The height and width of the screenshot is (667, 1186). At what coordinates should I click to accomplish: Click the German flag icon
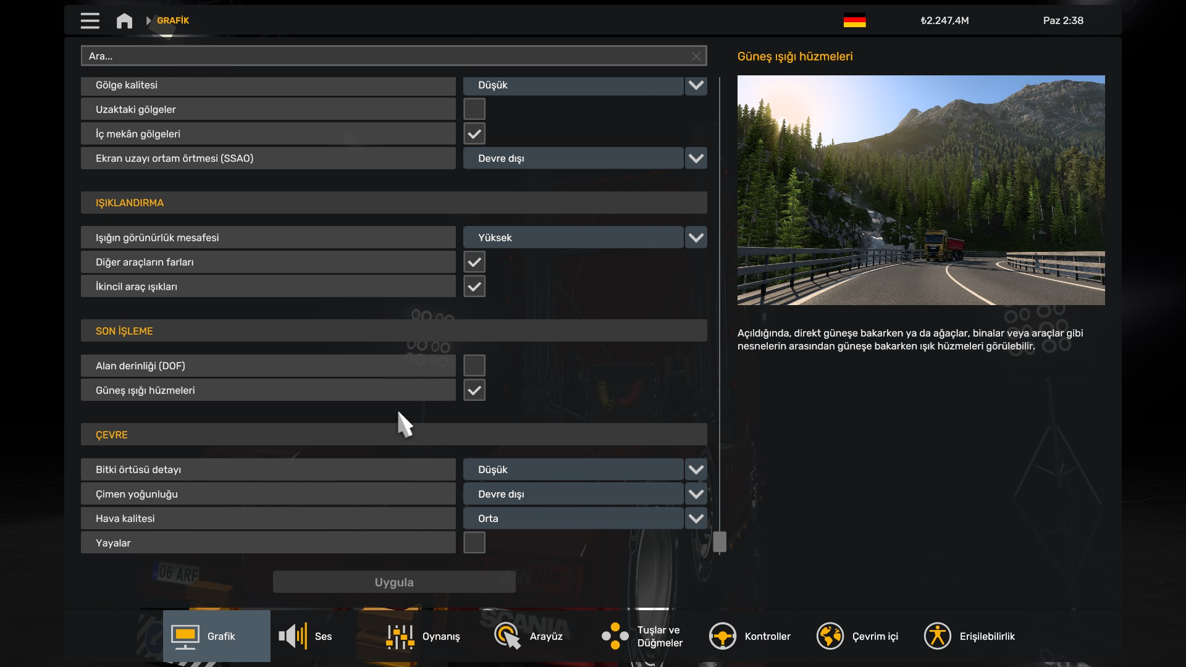click(854, 20)
